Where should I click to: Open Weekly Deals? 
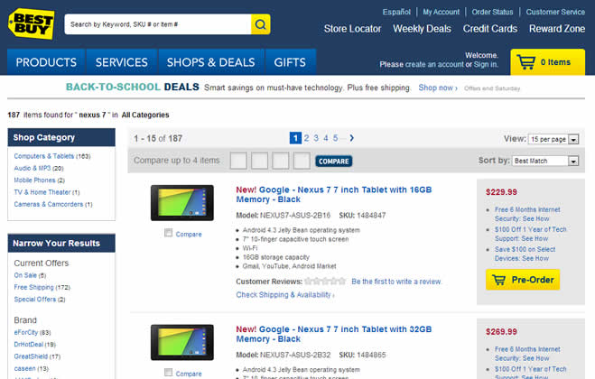click(422, 29)
